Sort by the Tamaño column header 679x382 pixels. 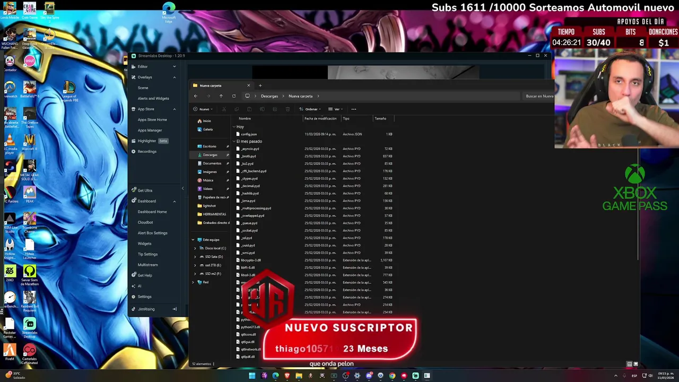tap(380, 118)
